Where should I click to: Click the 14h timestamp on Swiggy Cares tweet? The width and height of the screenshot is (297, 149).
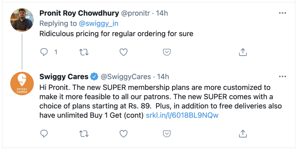click(163, 77)
